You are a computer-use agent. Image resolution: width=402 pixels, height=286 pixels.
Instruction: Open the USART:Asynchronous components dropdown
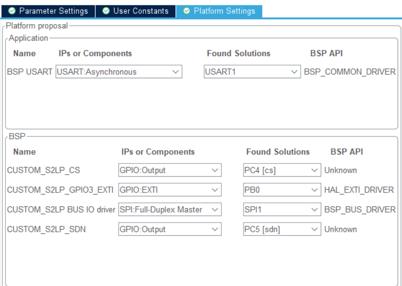[x=176, y=71]
